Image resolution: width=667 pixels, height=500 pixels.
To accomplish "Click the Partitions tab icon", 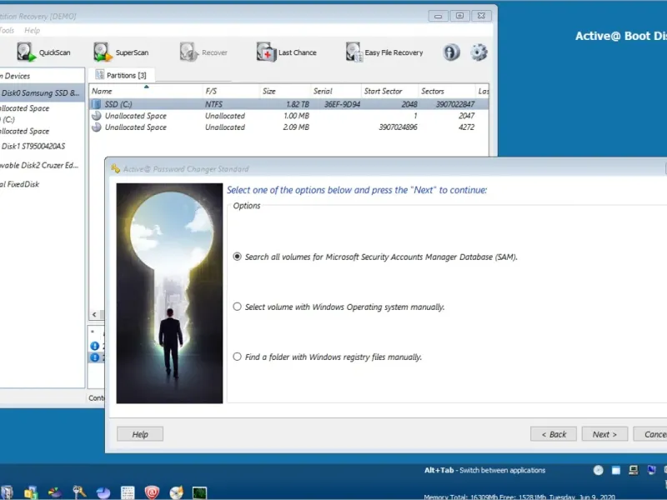I will click(100, 75).
